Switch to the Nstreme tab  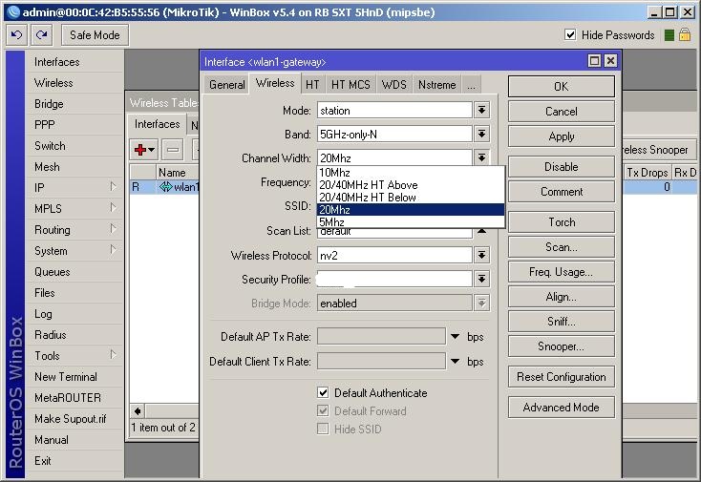pos(436,84)
